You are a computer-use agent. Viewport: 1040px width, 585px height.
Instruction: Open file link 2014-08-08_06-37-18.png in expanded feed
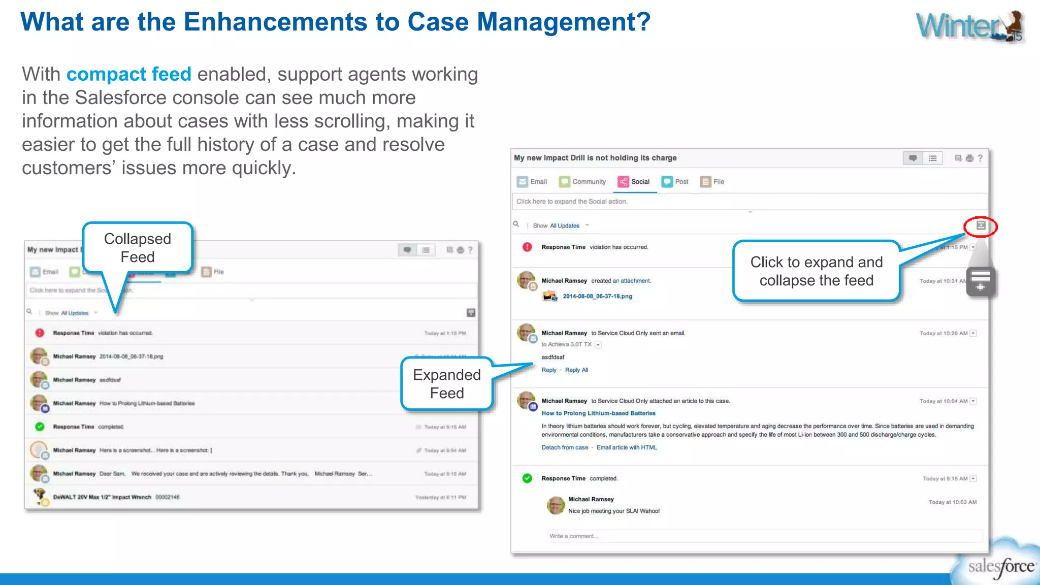coord(597,296)
